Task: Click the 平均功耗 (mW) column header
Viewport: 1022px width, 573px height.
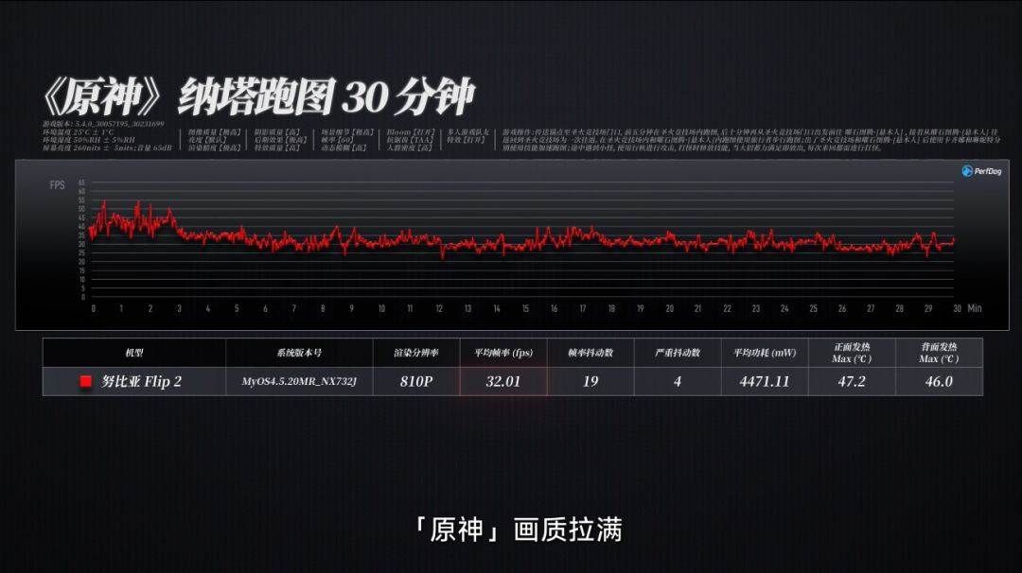Action: [x=765, y=353]
